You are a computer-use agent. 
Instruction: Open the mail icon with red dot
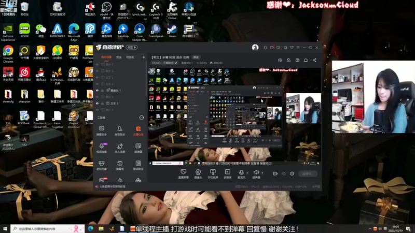(272, 48)
